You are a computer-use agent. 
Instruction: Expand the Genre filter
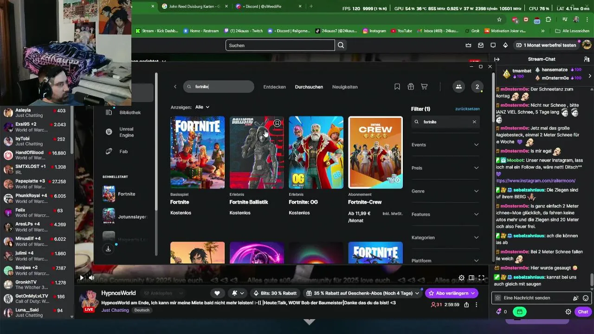pyautogui.click(x=445, y=191)
